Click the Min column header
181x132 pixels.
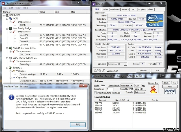(62, 12)
